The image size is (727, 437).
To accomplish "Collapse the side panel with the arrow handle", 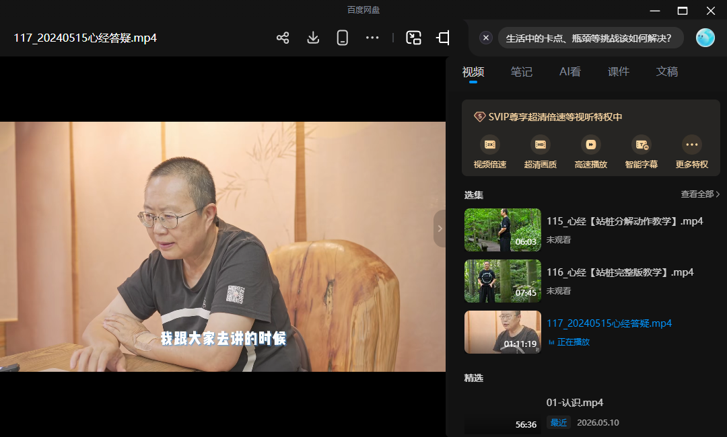I will 440,228.
